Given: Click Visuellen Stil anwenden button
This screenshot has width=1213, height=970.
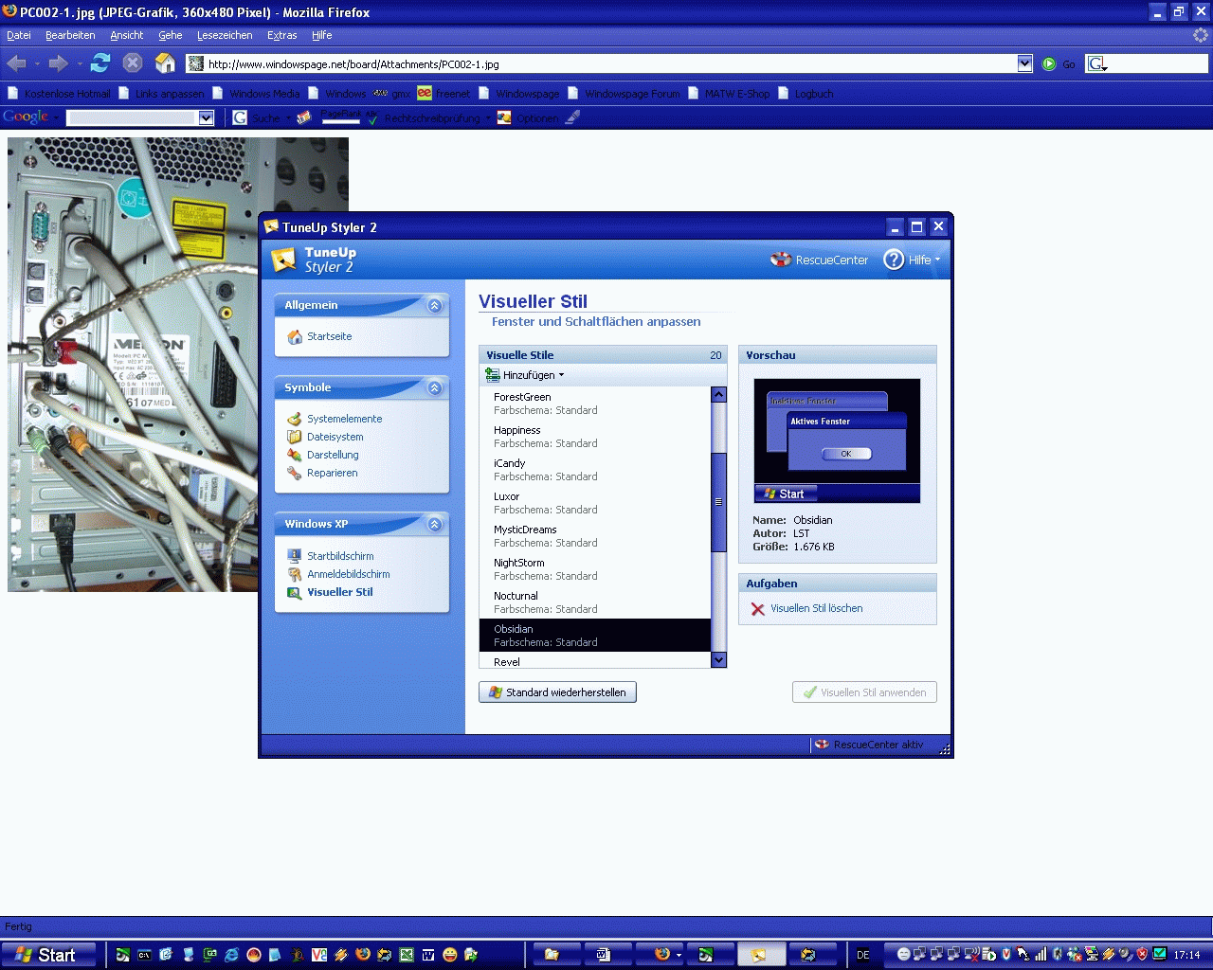Looking at the screenshot, I should click(864, 692).
